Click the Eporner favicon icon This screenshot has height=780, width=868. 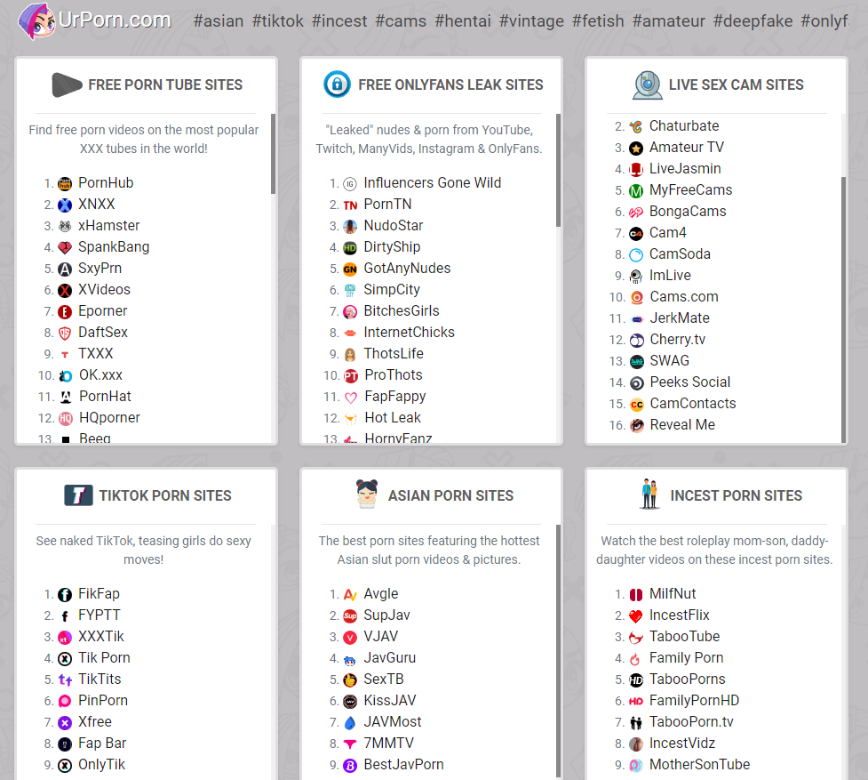(65, 312)
